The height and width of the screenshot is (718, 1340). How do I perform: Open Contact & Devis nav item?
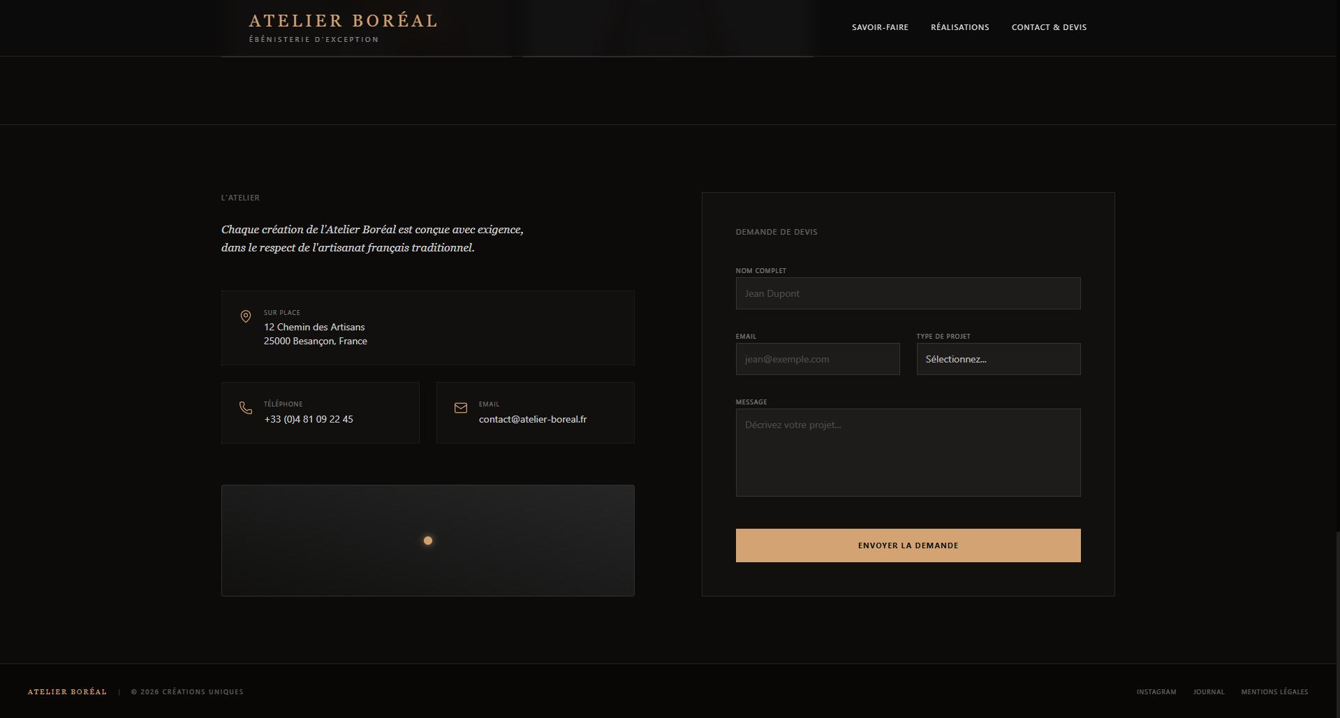coord(1049,27)
